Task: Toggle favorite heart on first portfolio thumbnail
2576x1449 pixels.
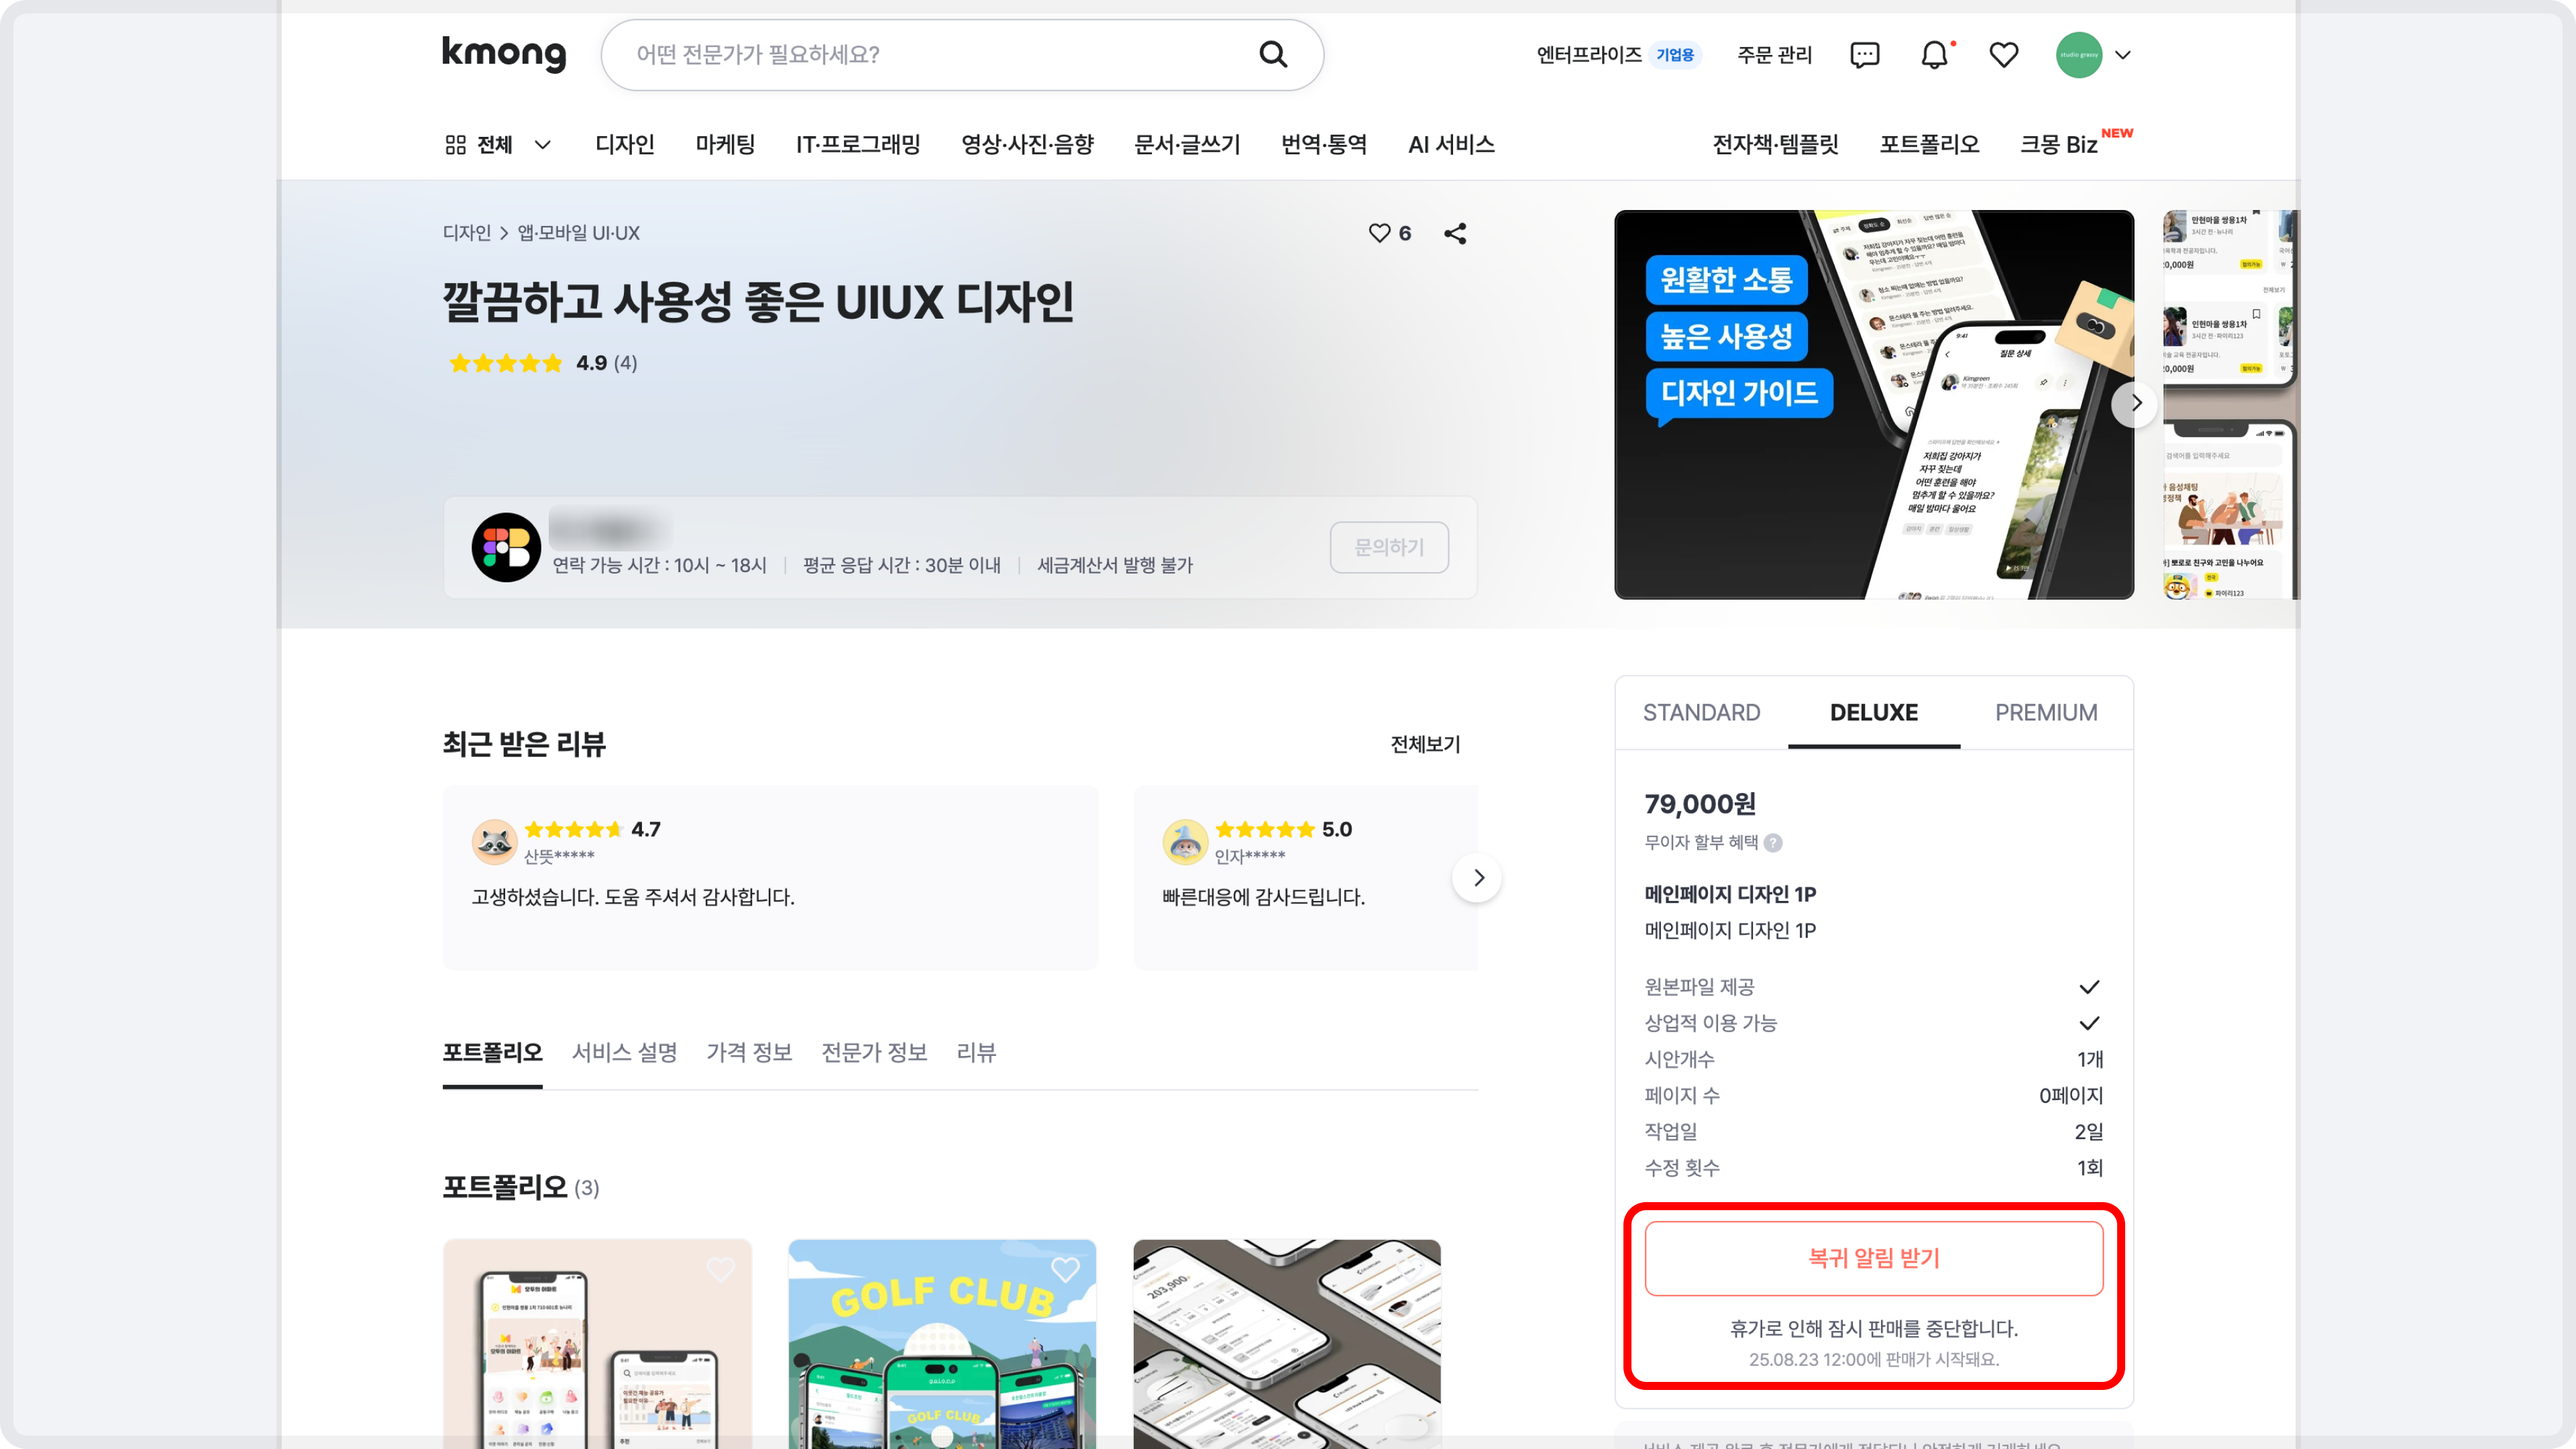Action: pos(720,1269)
